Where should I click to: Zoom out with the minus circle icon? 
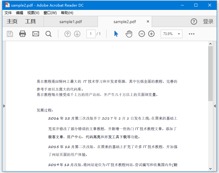[x=141, y=34]
